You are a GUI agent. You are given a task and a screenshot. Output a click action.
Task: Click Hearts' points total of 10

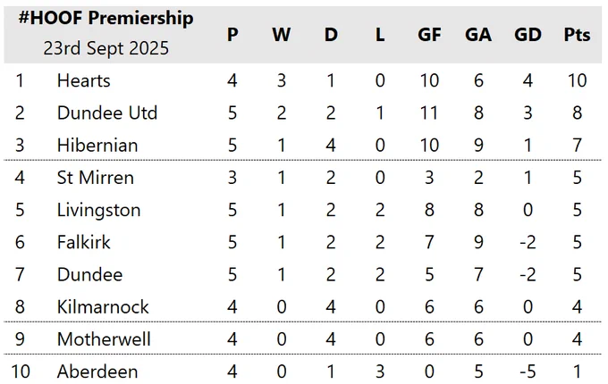(577, 80)
